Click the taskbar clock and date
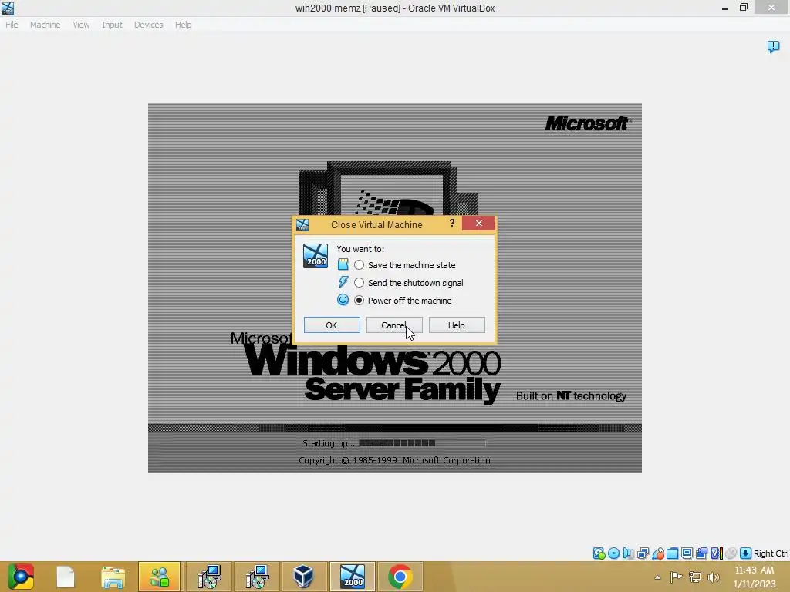The width and height of the screenshot is (790, 592). click(x=755, y=577)
